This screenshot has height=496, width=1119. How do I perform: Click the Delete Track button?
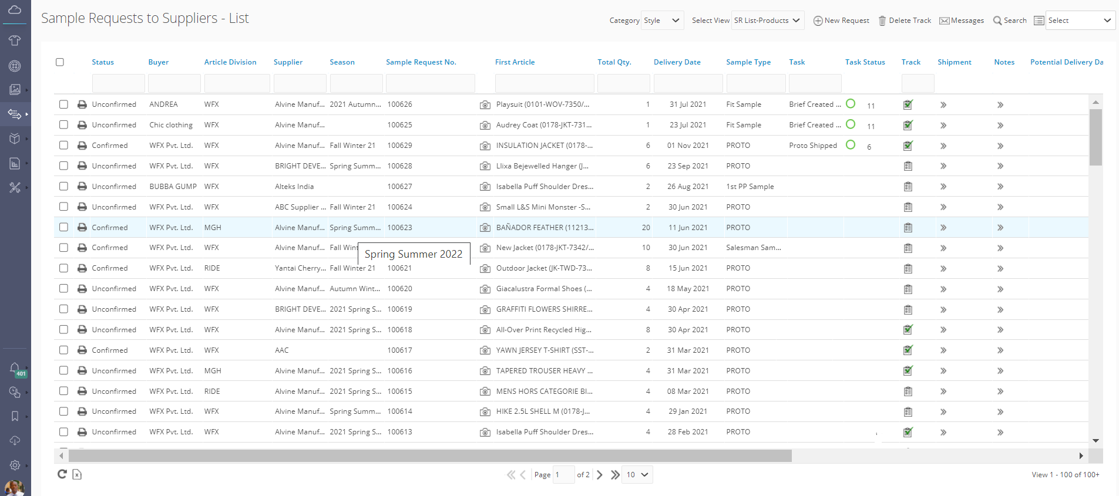tap(905, 21)
